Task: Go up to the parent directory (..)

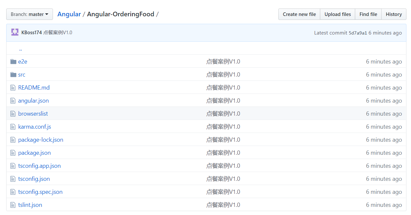Action: click(x=21, y=49)
